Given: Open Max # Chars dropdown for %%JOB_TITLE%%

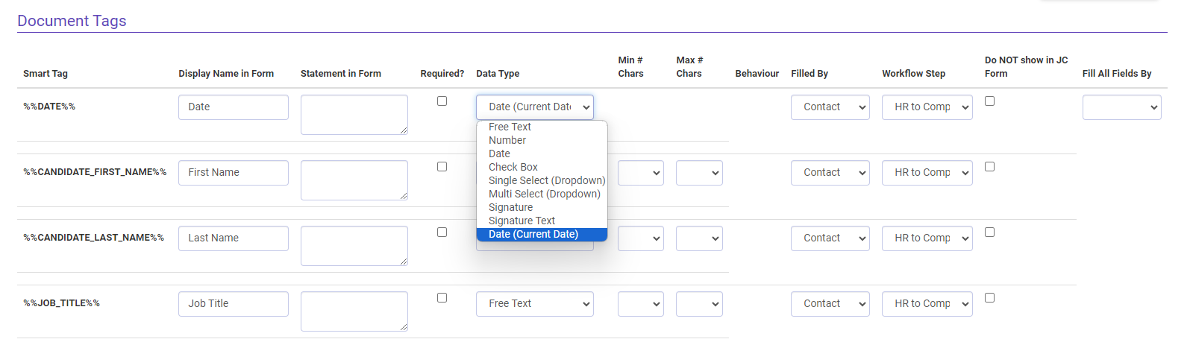Looking at the screenshot, I should [699, 304].
